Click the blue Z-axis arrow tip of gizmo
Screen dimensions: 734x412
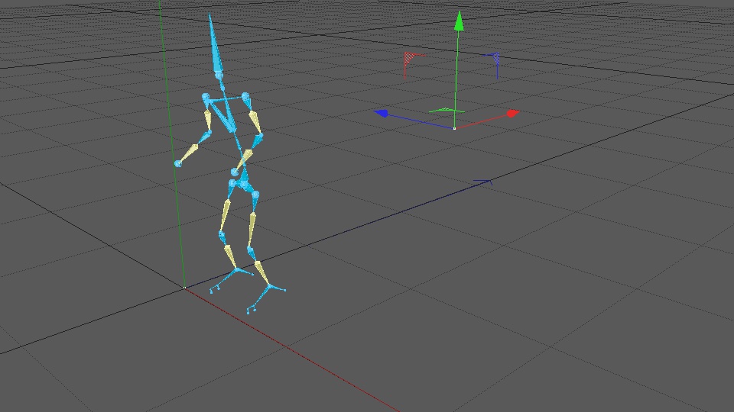[382, 114]
